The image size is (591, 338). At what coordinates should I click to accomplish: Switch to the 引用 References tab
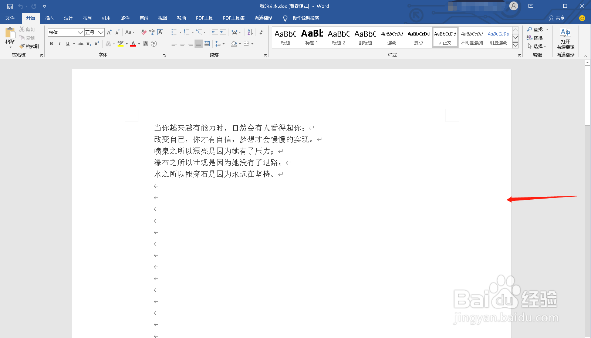coord(106,18)
